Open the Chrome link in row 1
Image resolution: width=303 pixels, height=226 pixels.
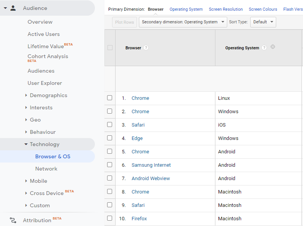pyautogui.click(x=140, y=98)
